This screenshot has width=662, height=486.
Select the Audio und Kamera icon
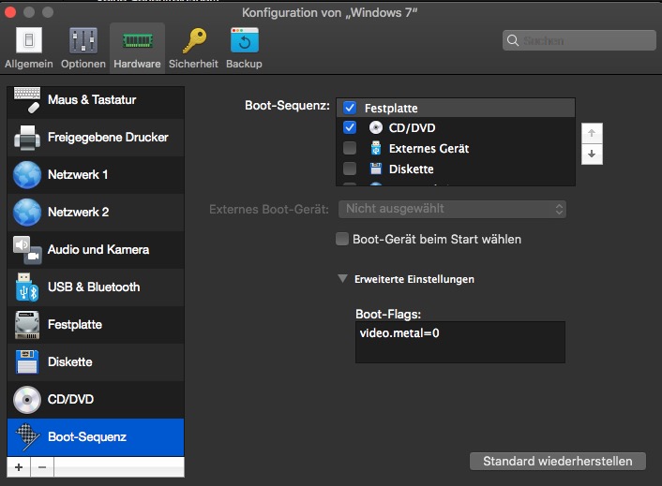tap(27, 249)
